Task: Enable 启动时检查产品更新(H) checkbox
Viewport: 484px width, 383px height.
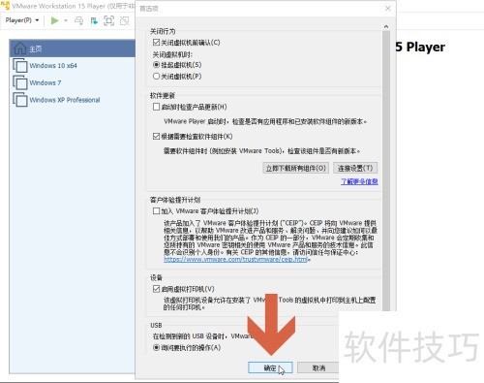Action: (x=156, y=107)
